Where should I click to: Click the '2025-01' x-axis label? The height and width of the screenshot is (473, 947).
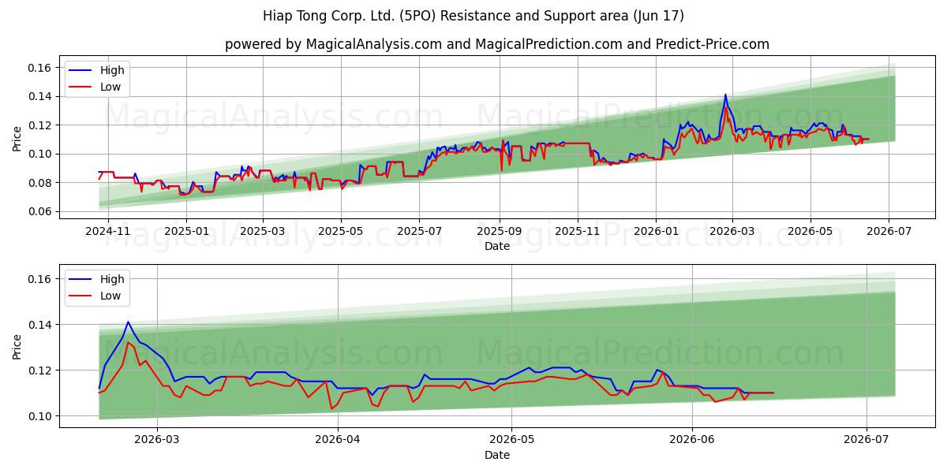pyautogui.click(x=186, y=232)
